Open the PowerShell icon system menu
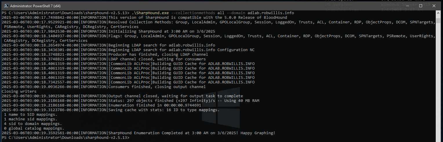 pyautogui.click(x=5, y=6)
